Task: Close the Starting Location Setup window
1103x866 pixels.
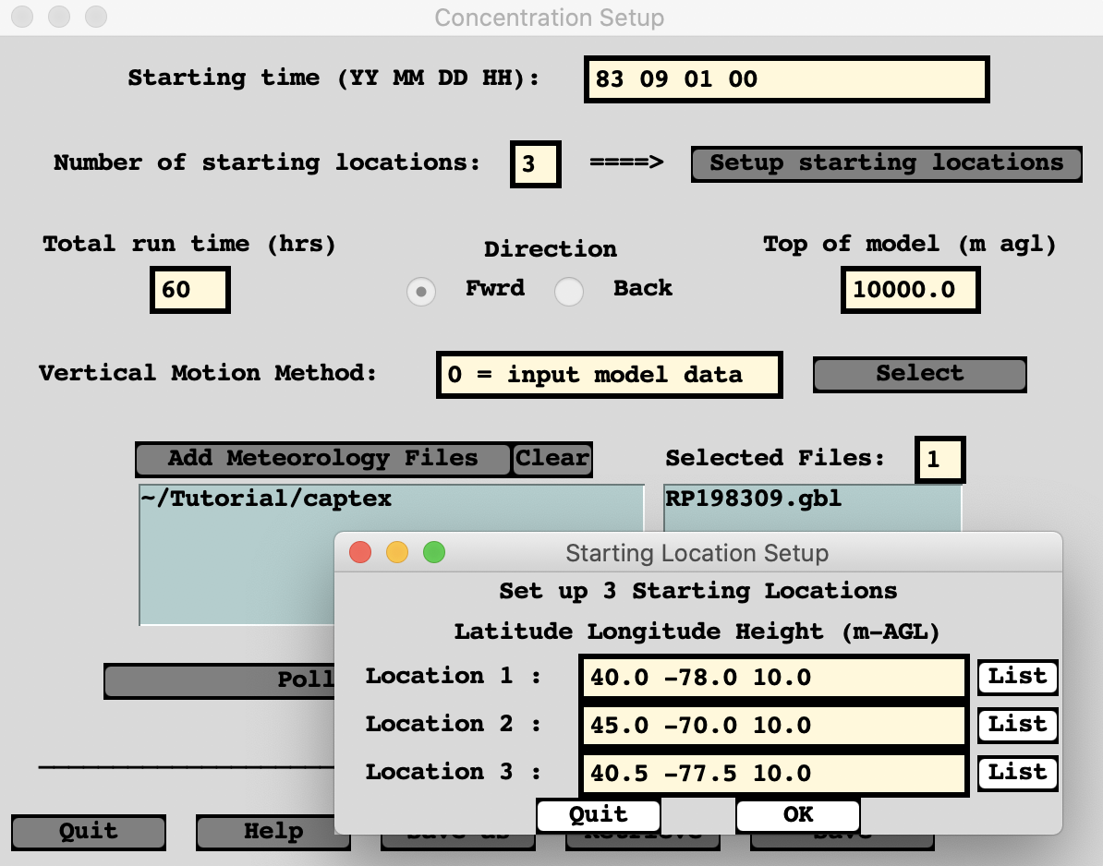Action: 360,553
